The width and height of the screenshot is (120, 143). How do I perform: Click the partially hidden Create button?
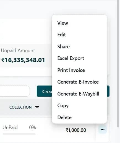click(44, 91)
